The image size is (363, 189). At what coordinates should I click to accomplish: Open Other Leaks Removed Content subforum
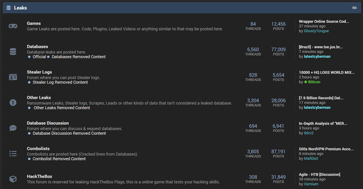pyautogui.click(x=62, y=108)
